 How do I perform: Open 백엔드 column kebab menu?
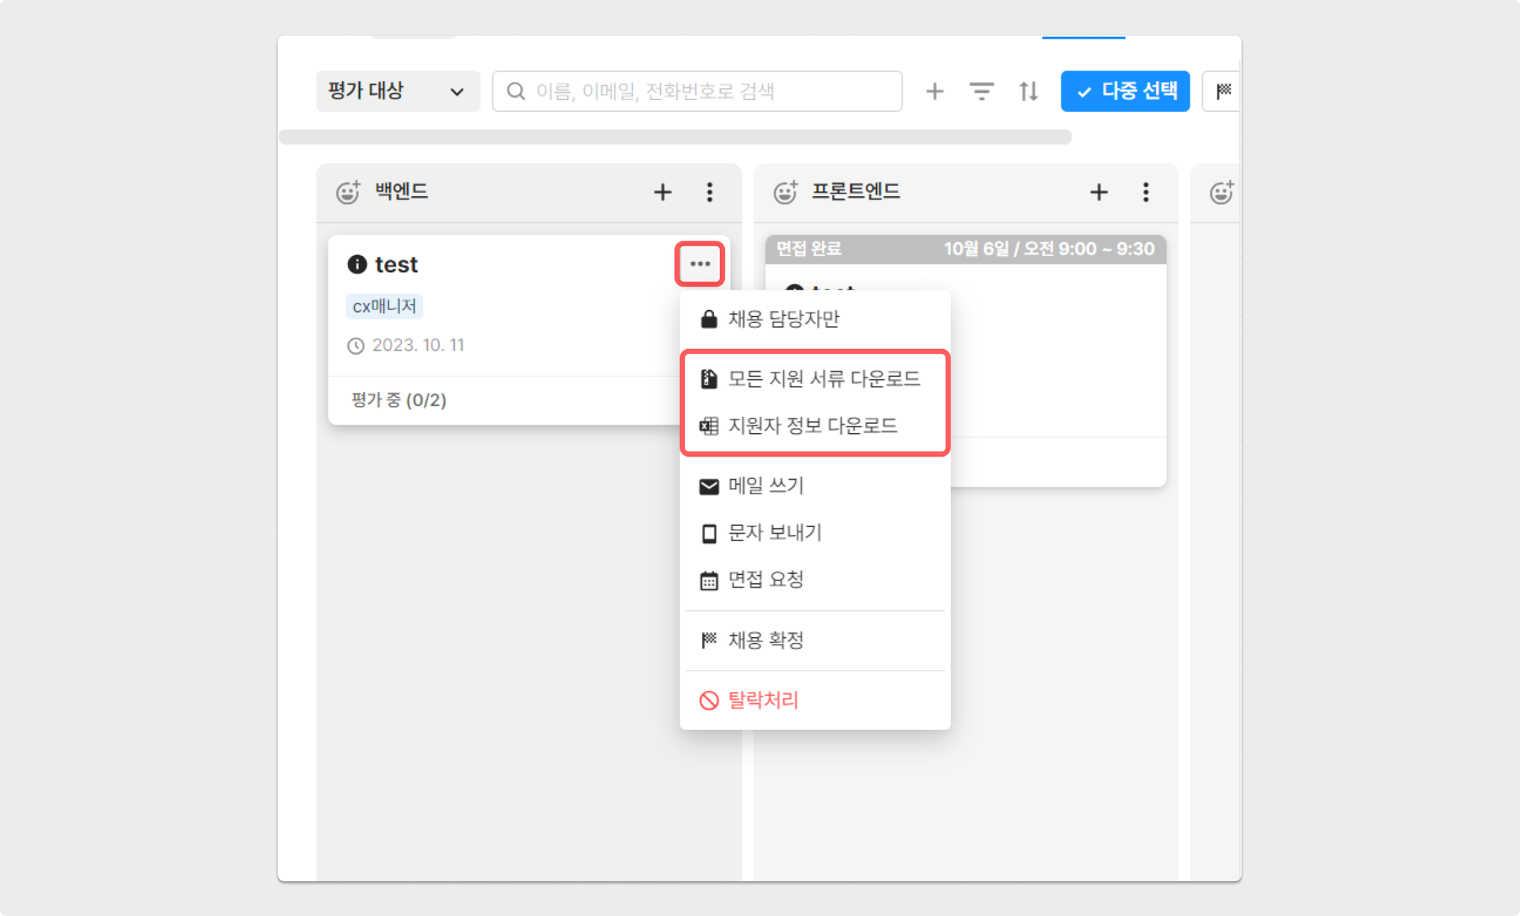709,192
